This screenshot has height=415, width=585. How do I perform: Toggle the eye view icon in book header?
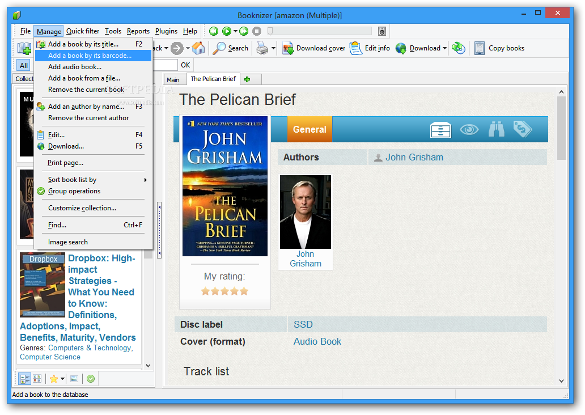tap(469, 129)
